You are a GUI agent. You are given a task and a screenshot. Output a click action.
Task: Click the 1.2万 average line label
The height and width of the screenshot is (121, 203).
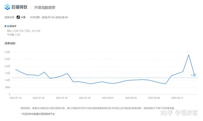(193, 75)
